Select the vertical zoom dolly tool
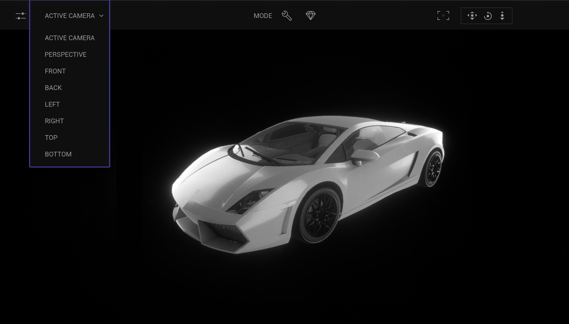The width and height of the screenshot is (569, 324). click(x=502, y=16)
